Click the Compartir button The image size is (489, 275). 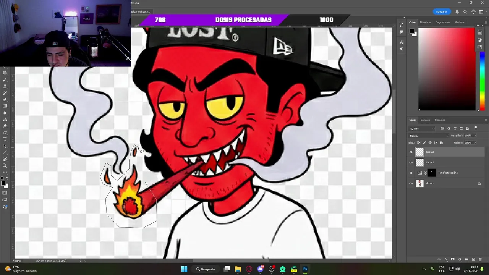[x=441, y=12]
